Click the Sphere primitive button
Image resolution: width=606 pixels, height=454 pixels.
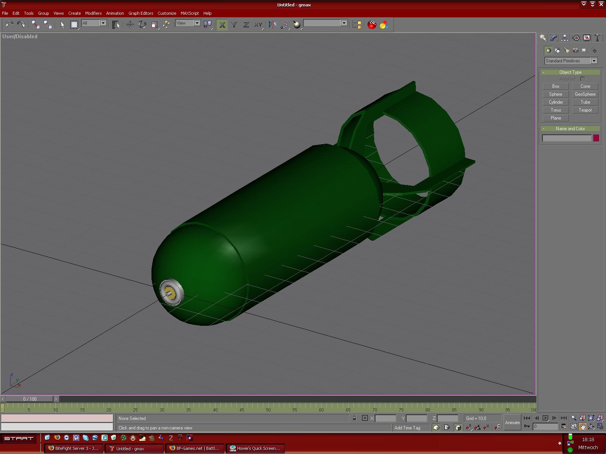click(556, 94)
